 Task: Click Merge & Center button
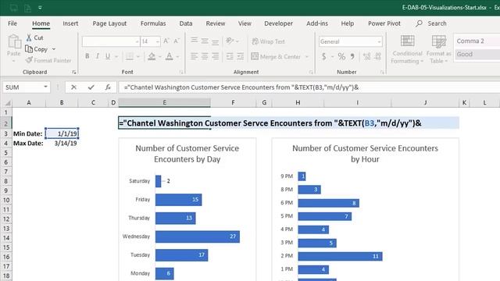[276, 56]
